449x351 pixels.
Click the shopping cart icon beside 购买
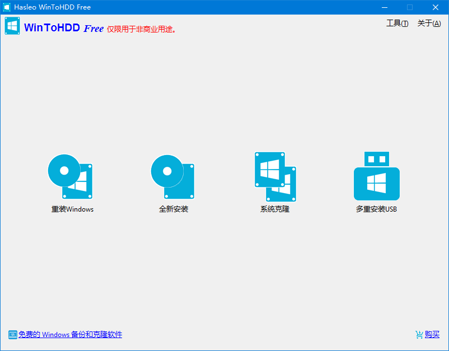point(419,334)
